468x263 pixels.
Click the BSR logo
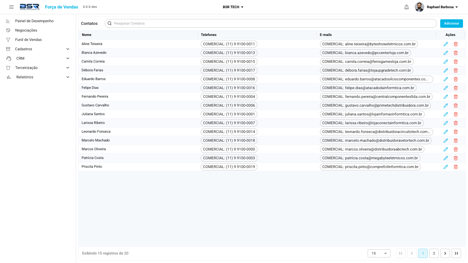pyautogui.click(x=30, y=7)
